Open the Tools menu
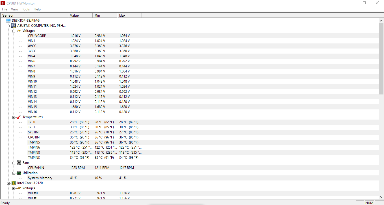The width and height of the screenshot is (384, 205). tap(26, 9)
